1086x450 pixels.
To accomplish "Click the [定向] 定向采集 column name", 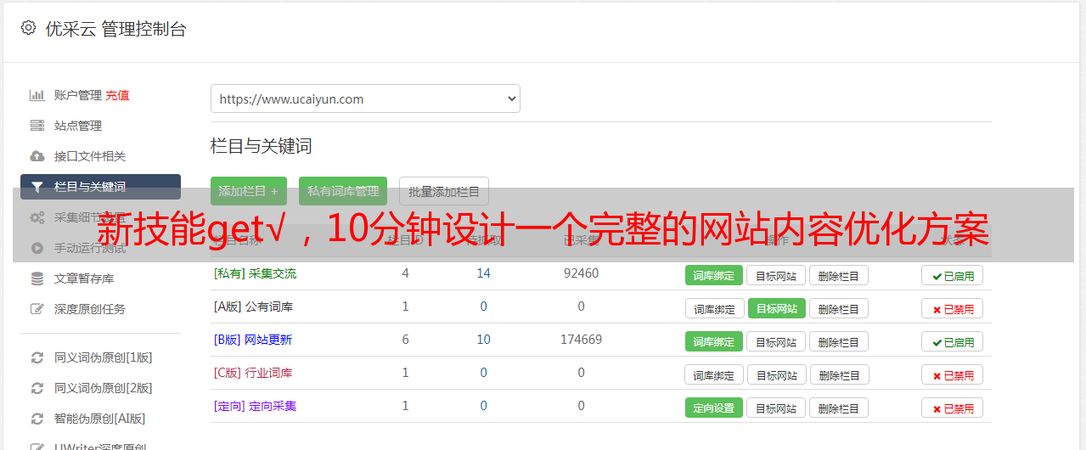I will click(x=255, y=406).
